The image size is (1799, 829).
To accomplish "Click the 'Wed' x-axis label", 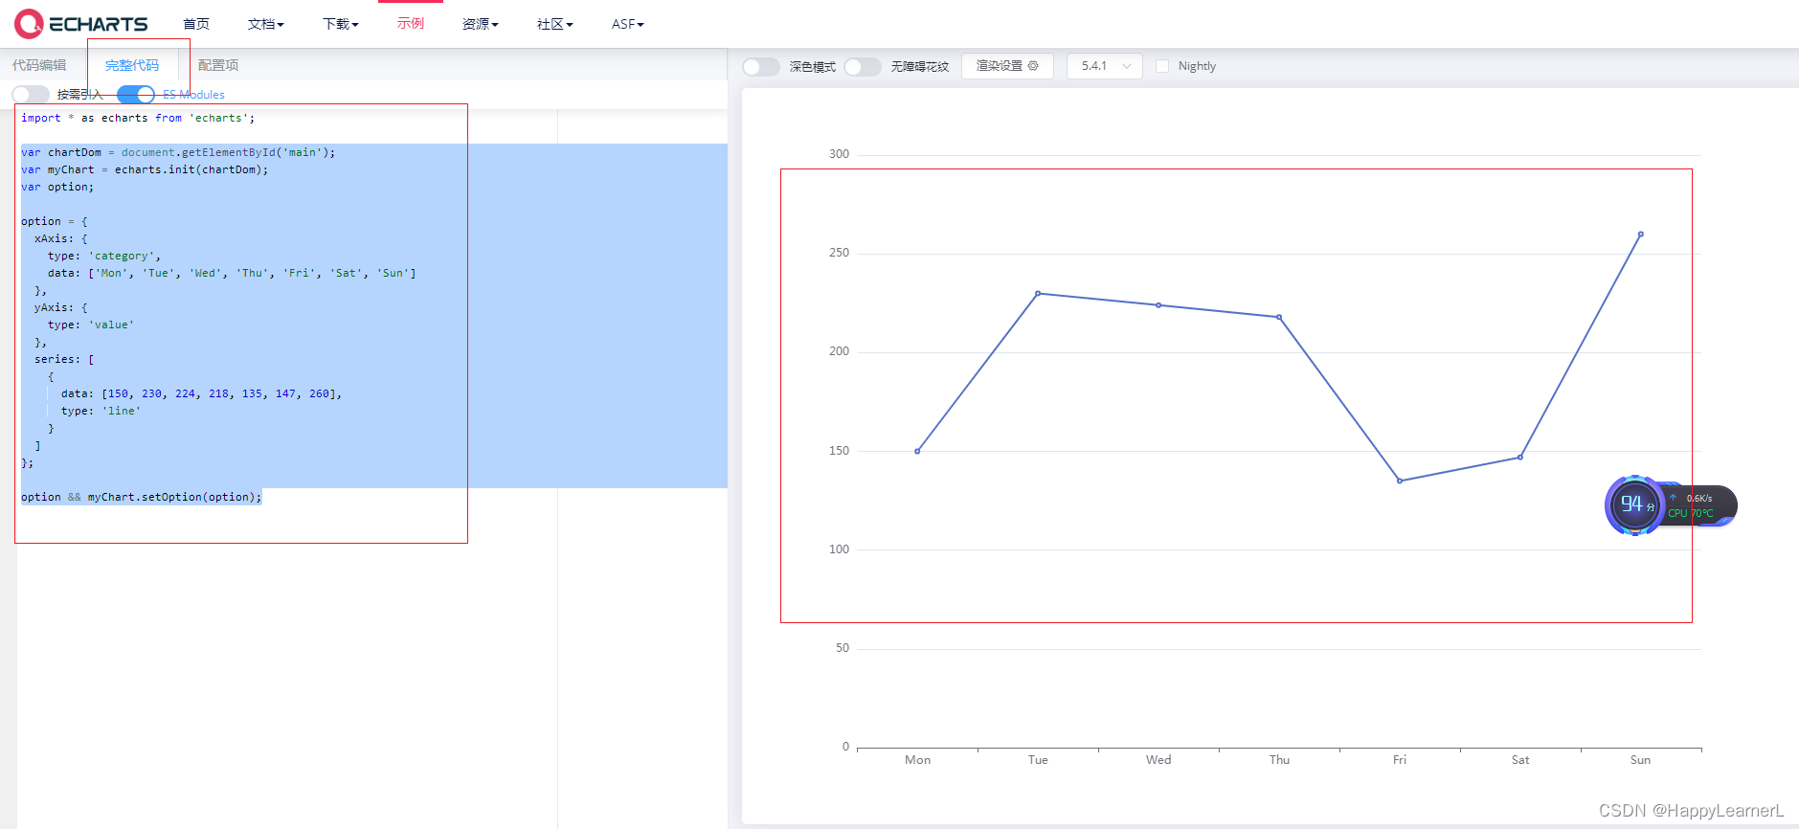I will coord(1158,760).
